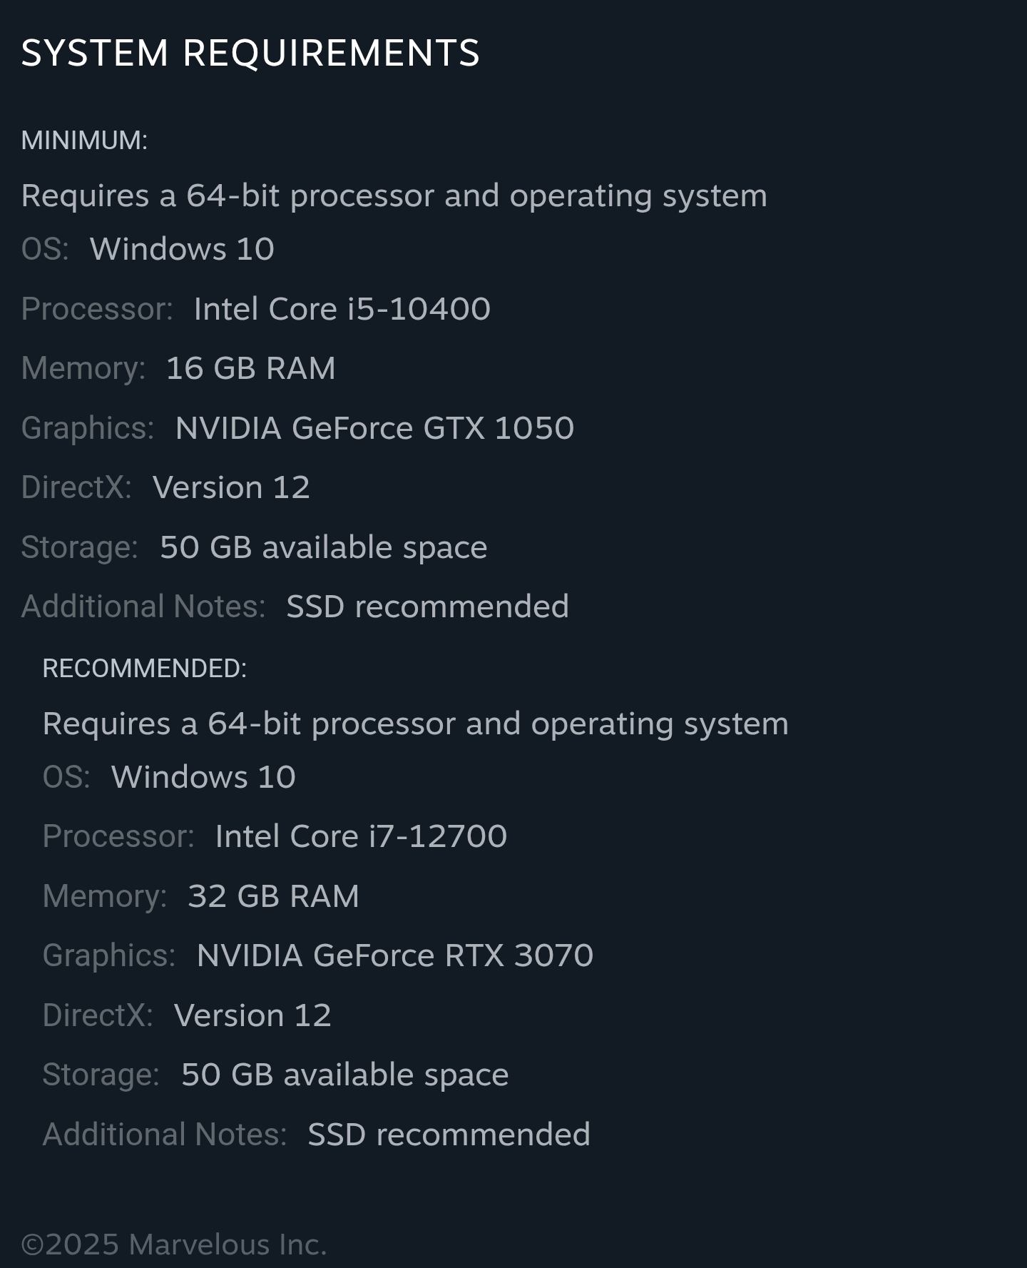Click the minimum memory 16 GB RAM

[x=250, y=368]
